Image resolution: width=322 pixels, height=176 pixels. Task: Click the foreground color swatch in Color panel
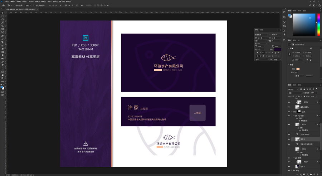point(289,15)
